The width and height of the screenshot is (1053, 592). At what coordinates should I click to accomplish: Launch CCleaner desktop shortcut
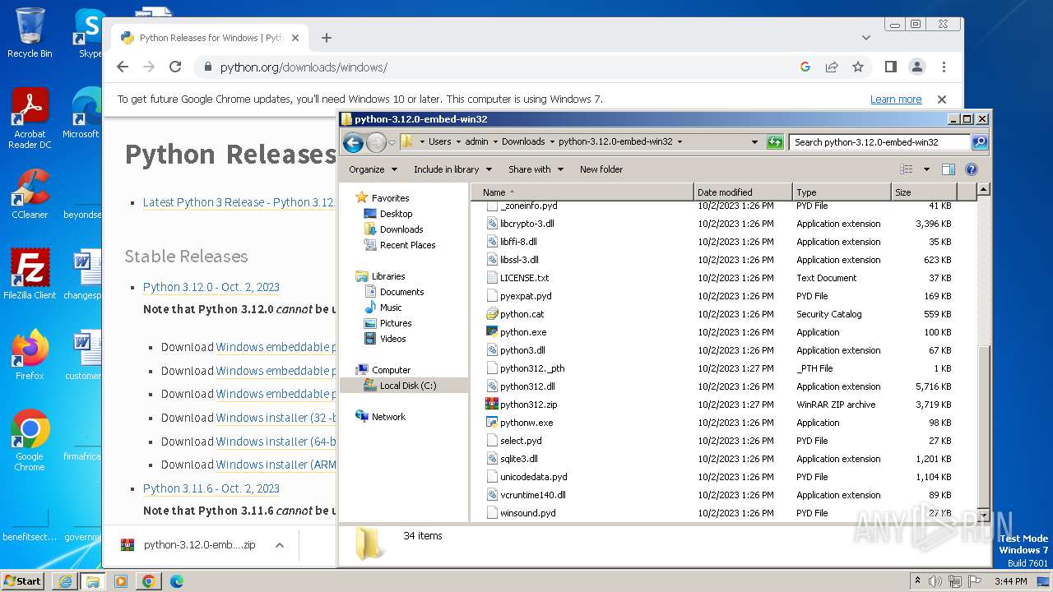[30, 194]
